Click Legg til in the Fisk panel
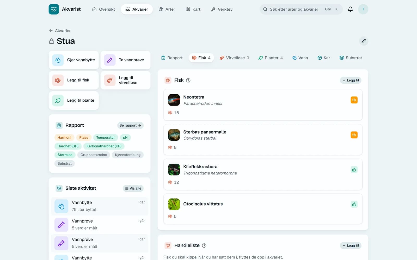 (351, 80)
